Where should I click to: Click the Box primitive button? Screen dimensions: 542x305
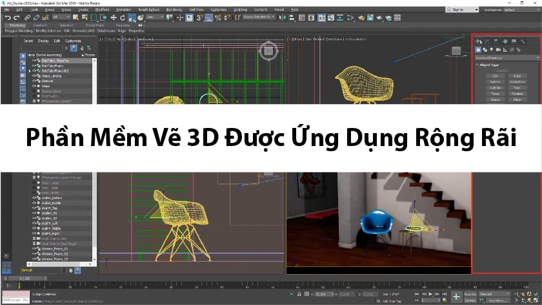coord(496,76)
